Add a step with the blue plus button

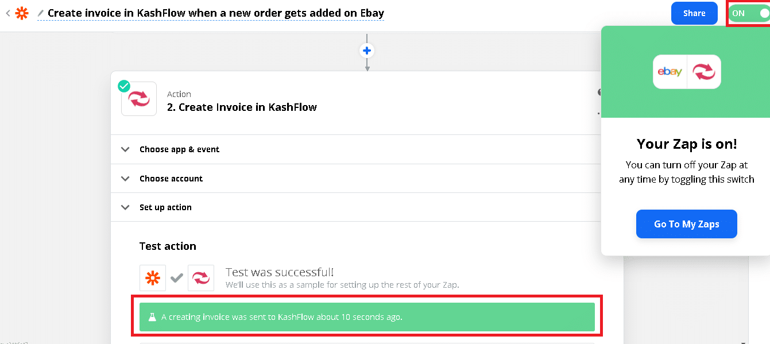pos(367,51)
